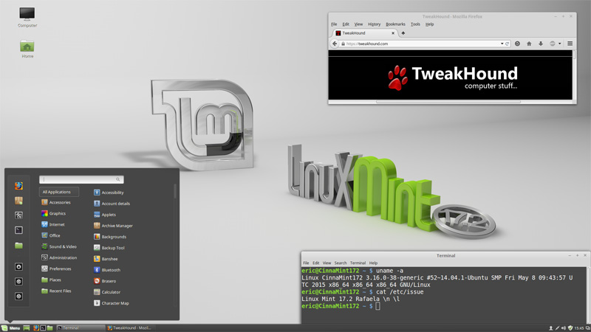
Task: Select All Applications category
Action: (x=59, y=192)
